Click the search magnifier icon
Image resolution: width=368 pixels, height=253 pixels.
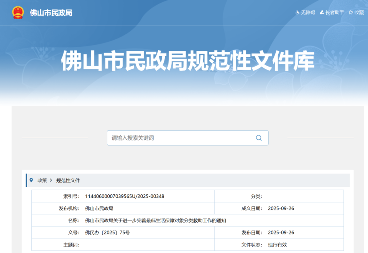coord(258,138)
